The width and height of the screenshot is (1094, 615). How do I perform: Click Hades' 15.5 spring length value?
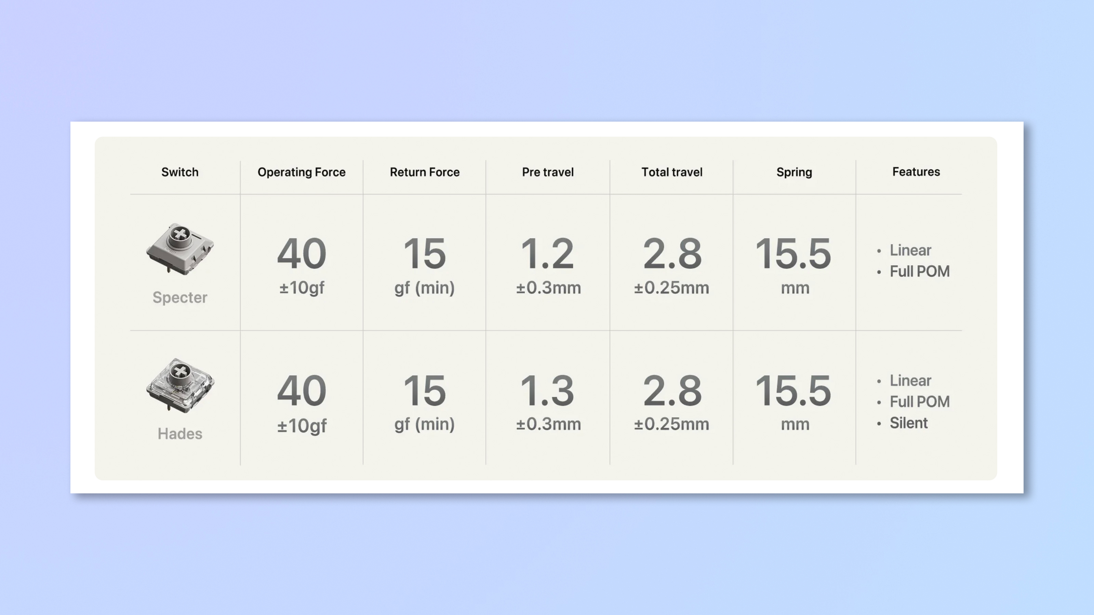pyautogui.click(x=793, y=391)
